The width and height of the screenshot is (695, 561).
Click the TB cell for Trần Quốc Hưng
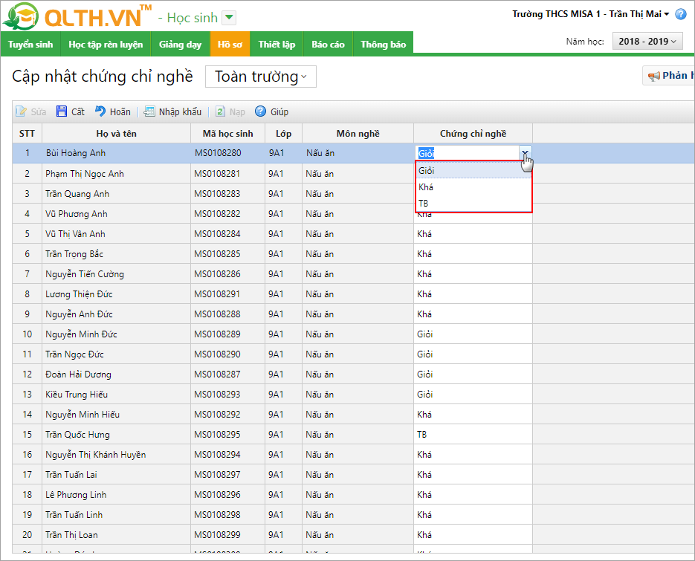[x=473, y=434]
